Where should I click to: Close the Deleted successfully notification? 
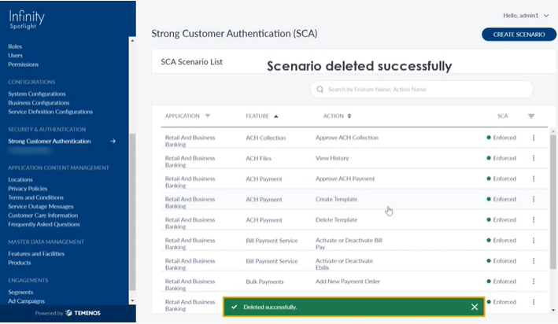[475, 307]
